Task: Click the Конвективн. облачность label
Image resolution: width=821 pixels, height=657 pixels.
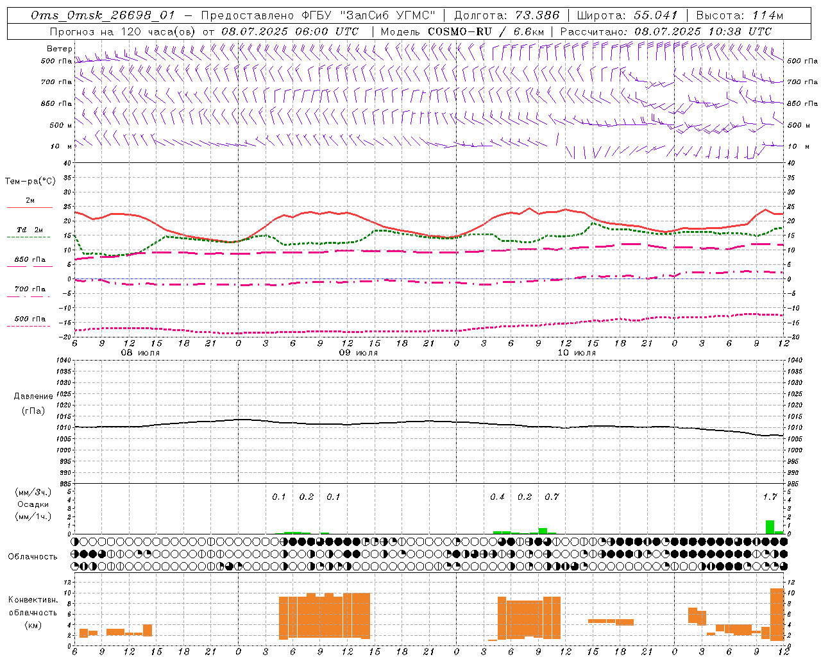Action: (33, 606)
